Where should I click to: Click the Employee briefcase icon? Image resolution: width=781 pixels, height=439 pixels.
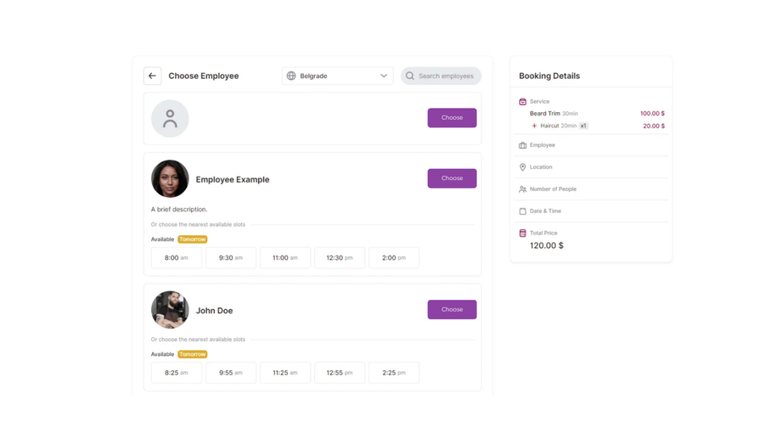(523, 145)
